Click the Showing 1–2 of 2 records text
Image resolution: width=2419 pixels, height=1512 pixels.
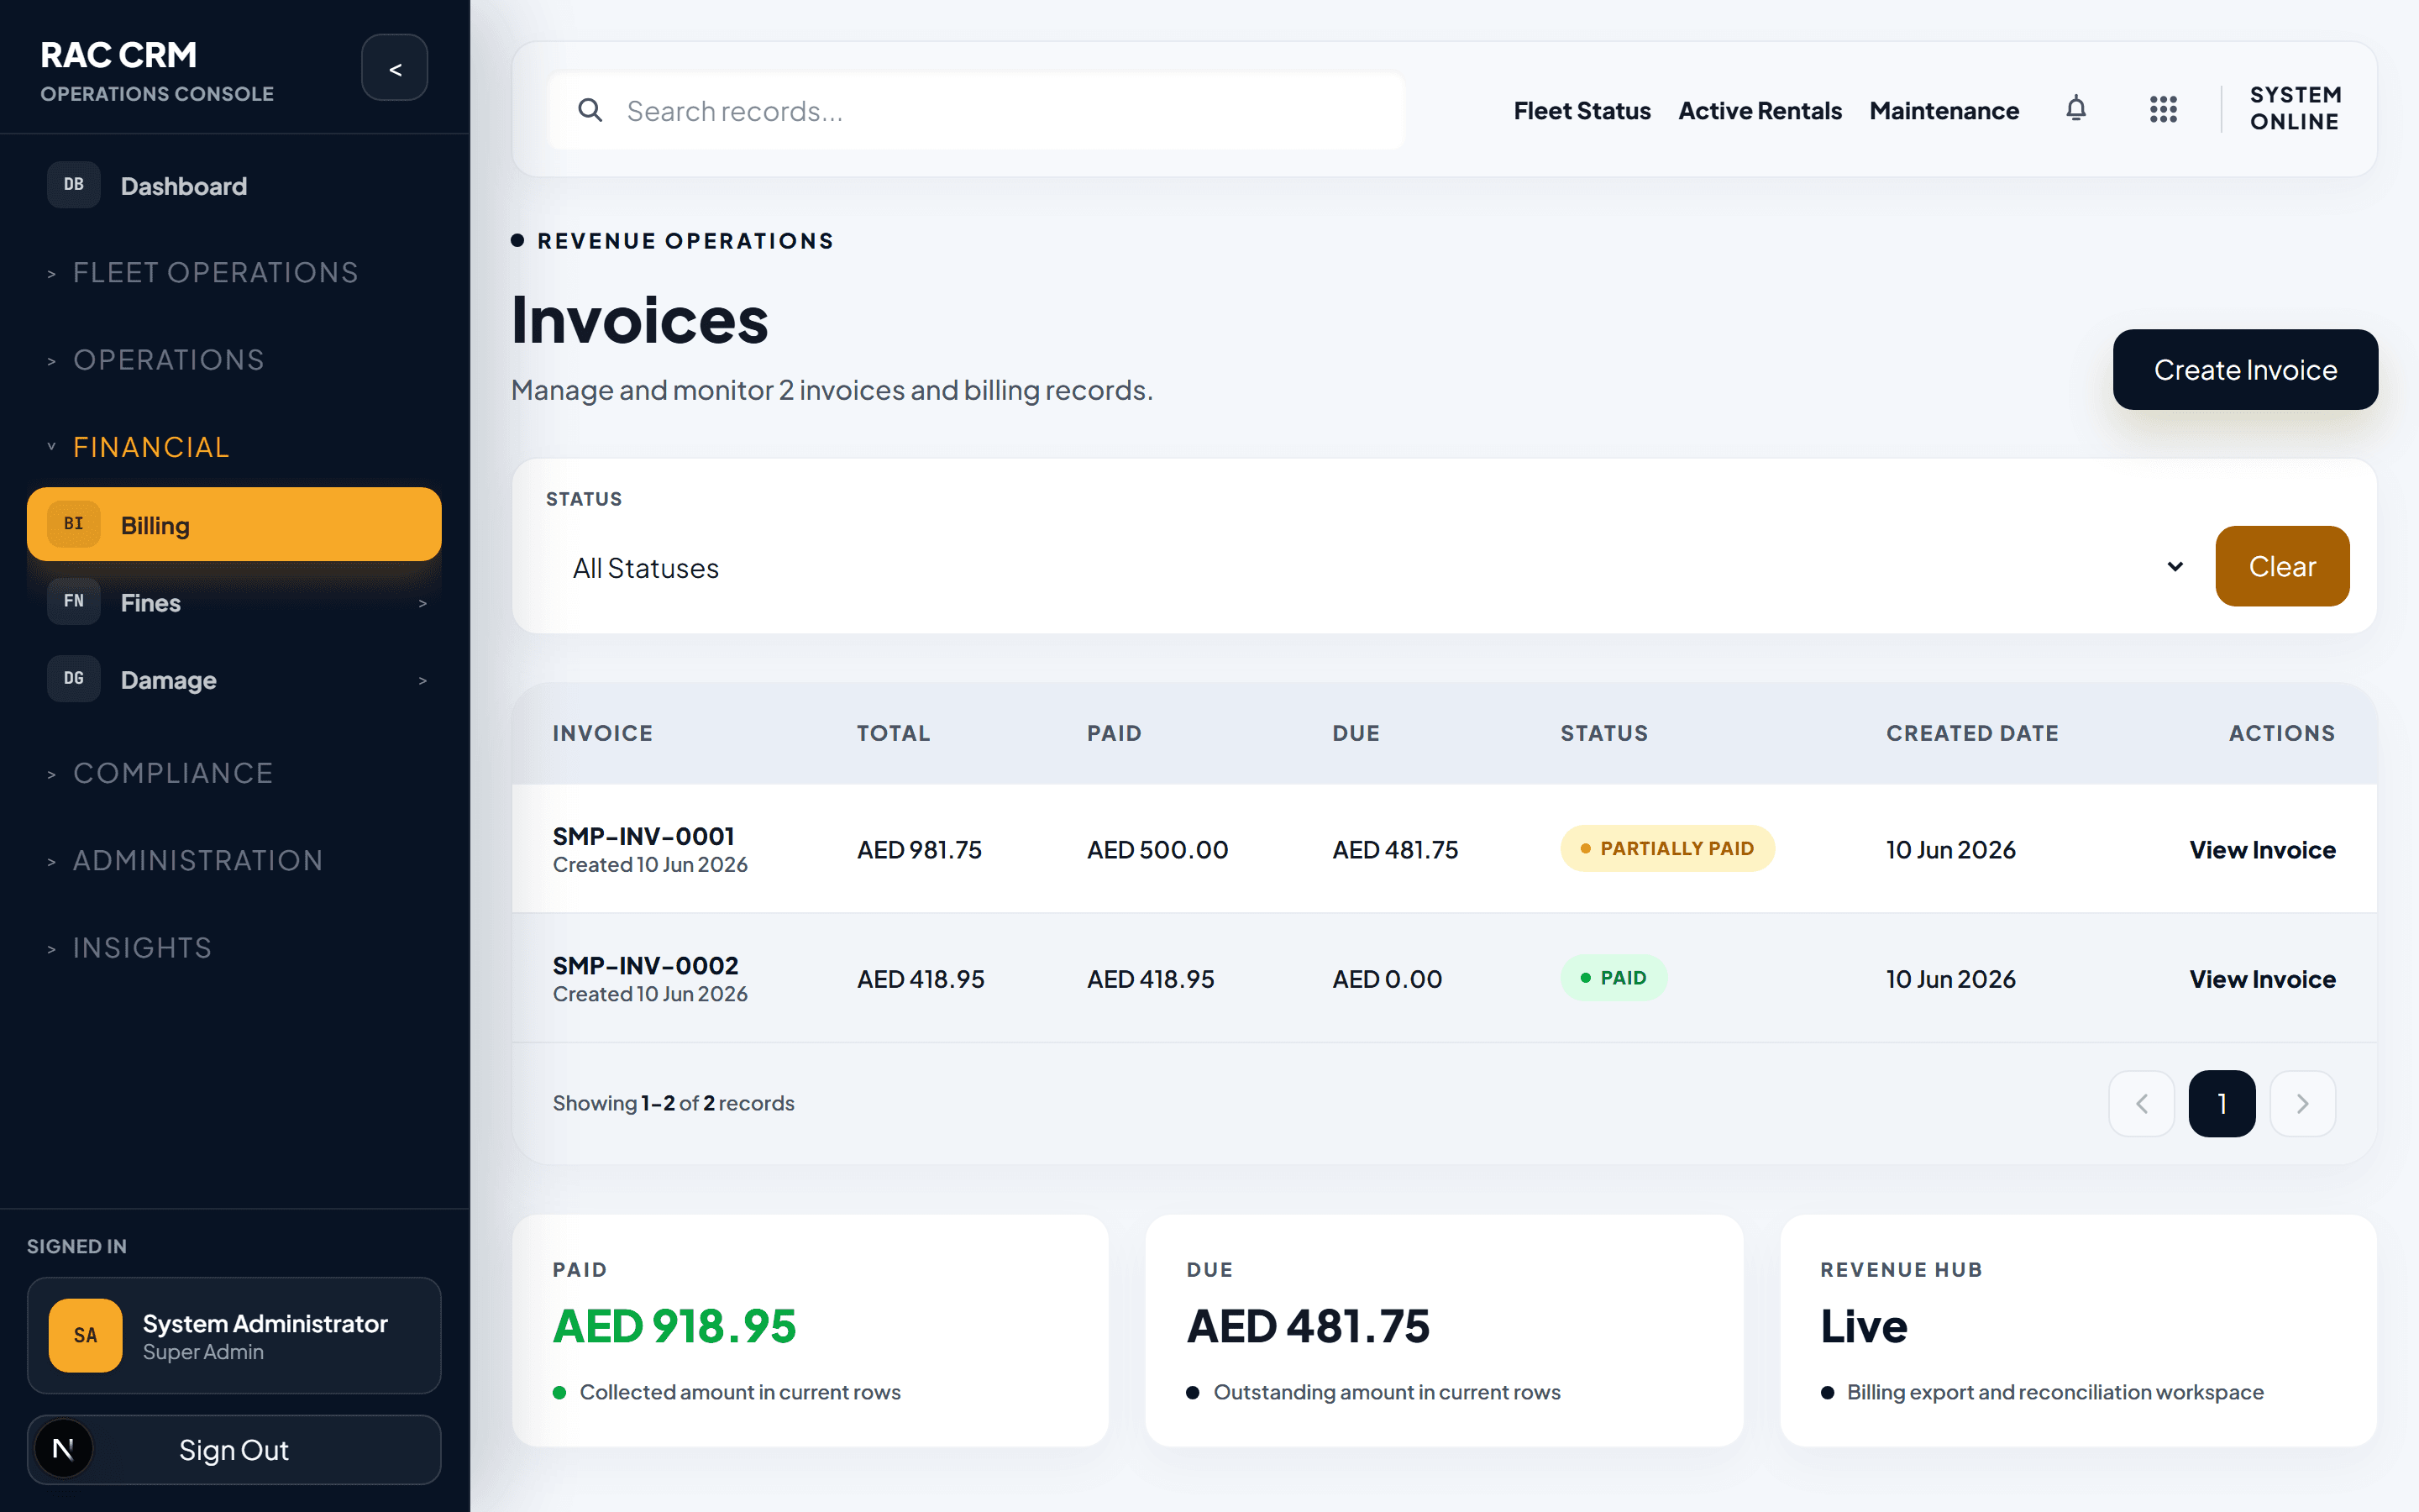673,1103
